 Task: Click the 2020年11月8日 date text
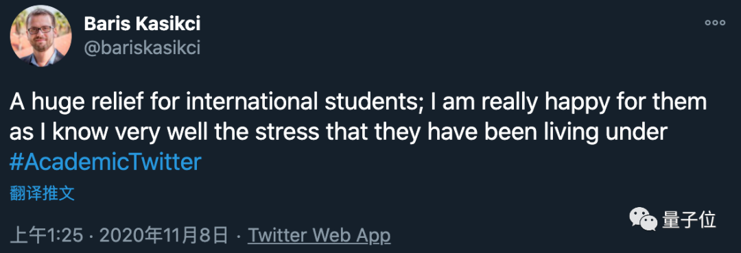click(161, 234)
